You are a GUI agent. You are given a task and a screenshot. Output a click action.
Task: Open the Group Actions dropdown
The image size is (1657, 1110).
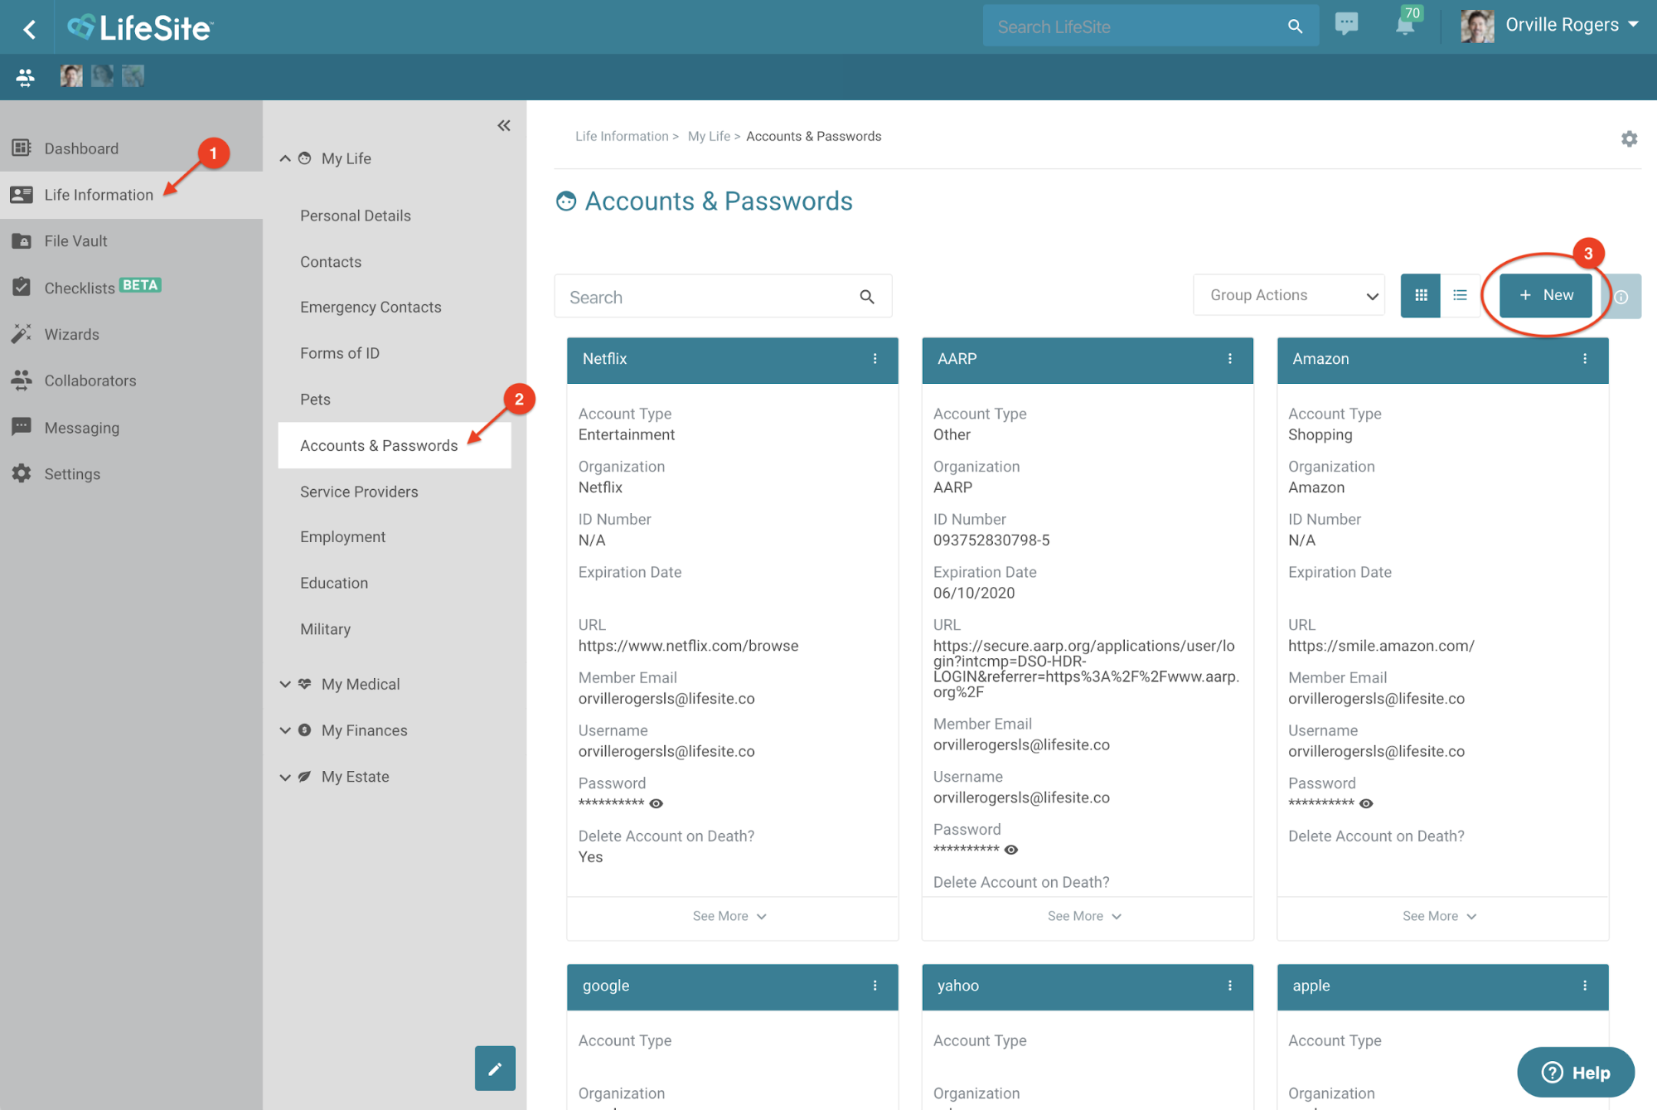[1289, 295]
